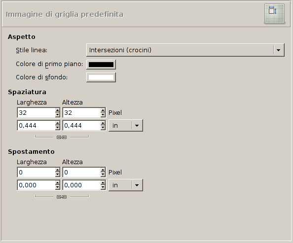Decrease the Spostamento Altezza inches value

tap(103, 187)
